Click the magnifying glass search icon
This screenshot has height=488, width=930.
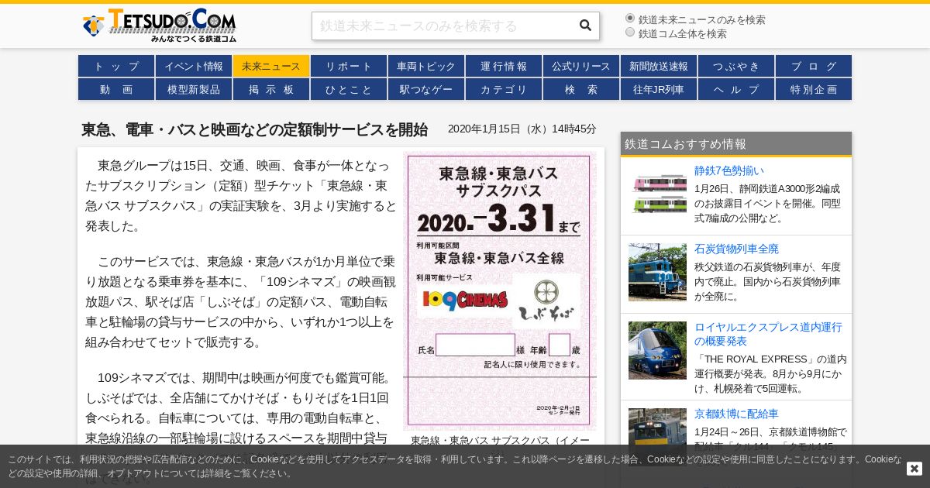(x=585, y=26)
